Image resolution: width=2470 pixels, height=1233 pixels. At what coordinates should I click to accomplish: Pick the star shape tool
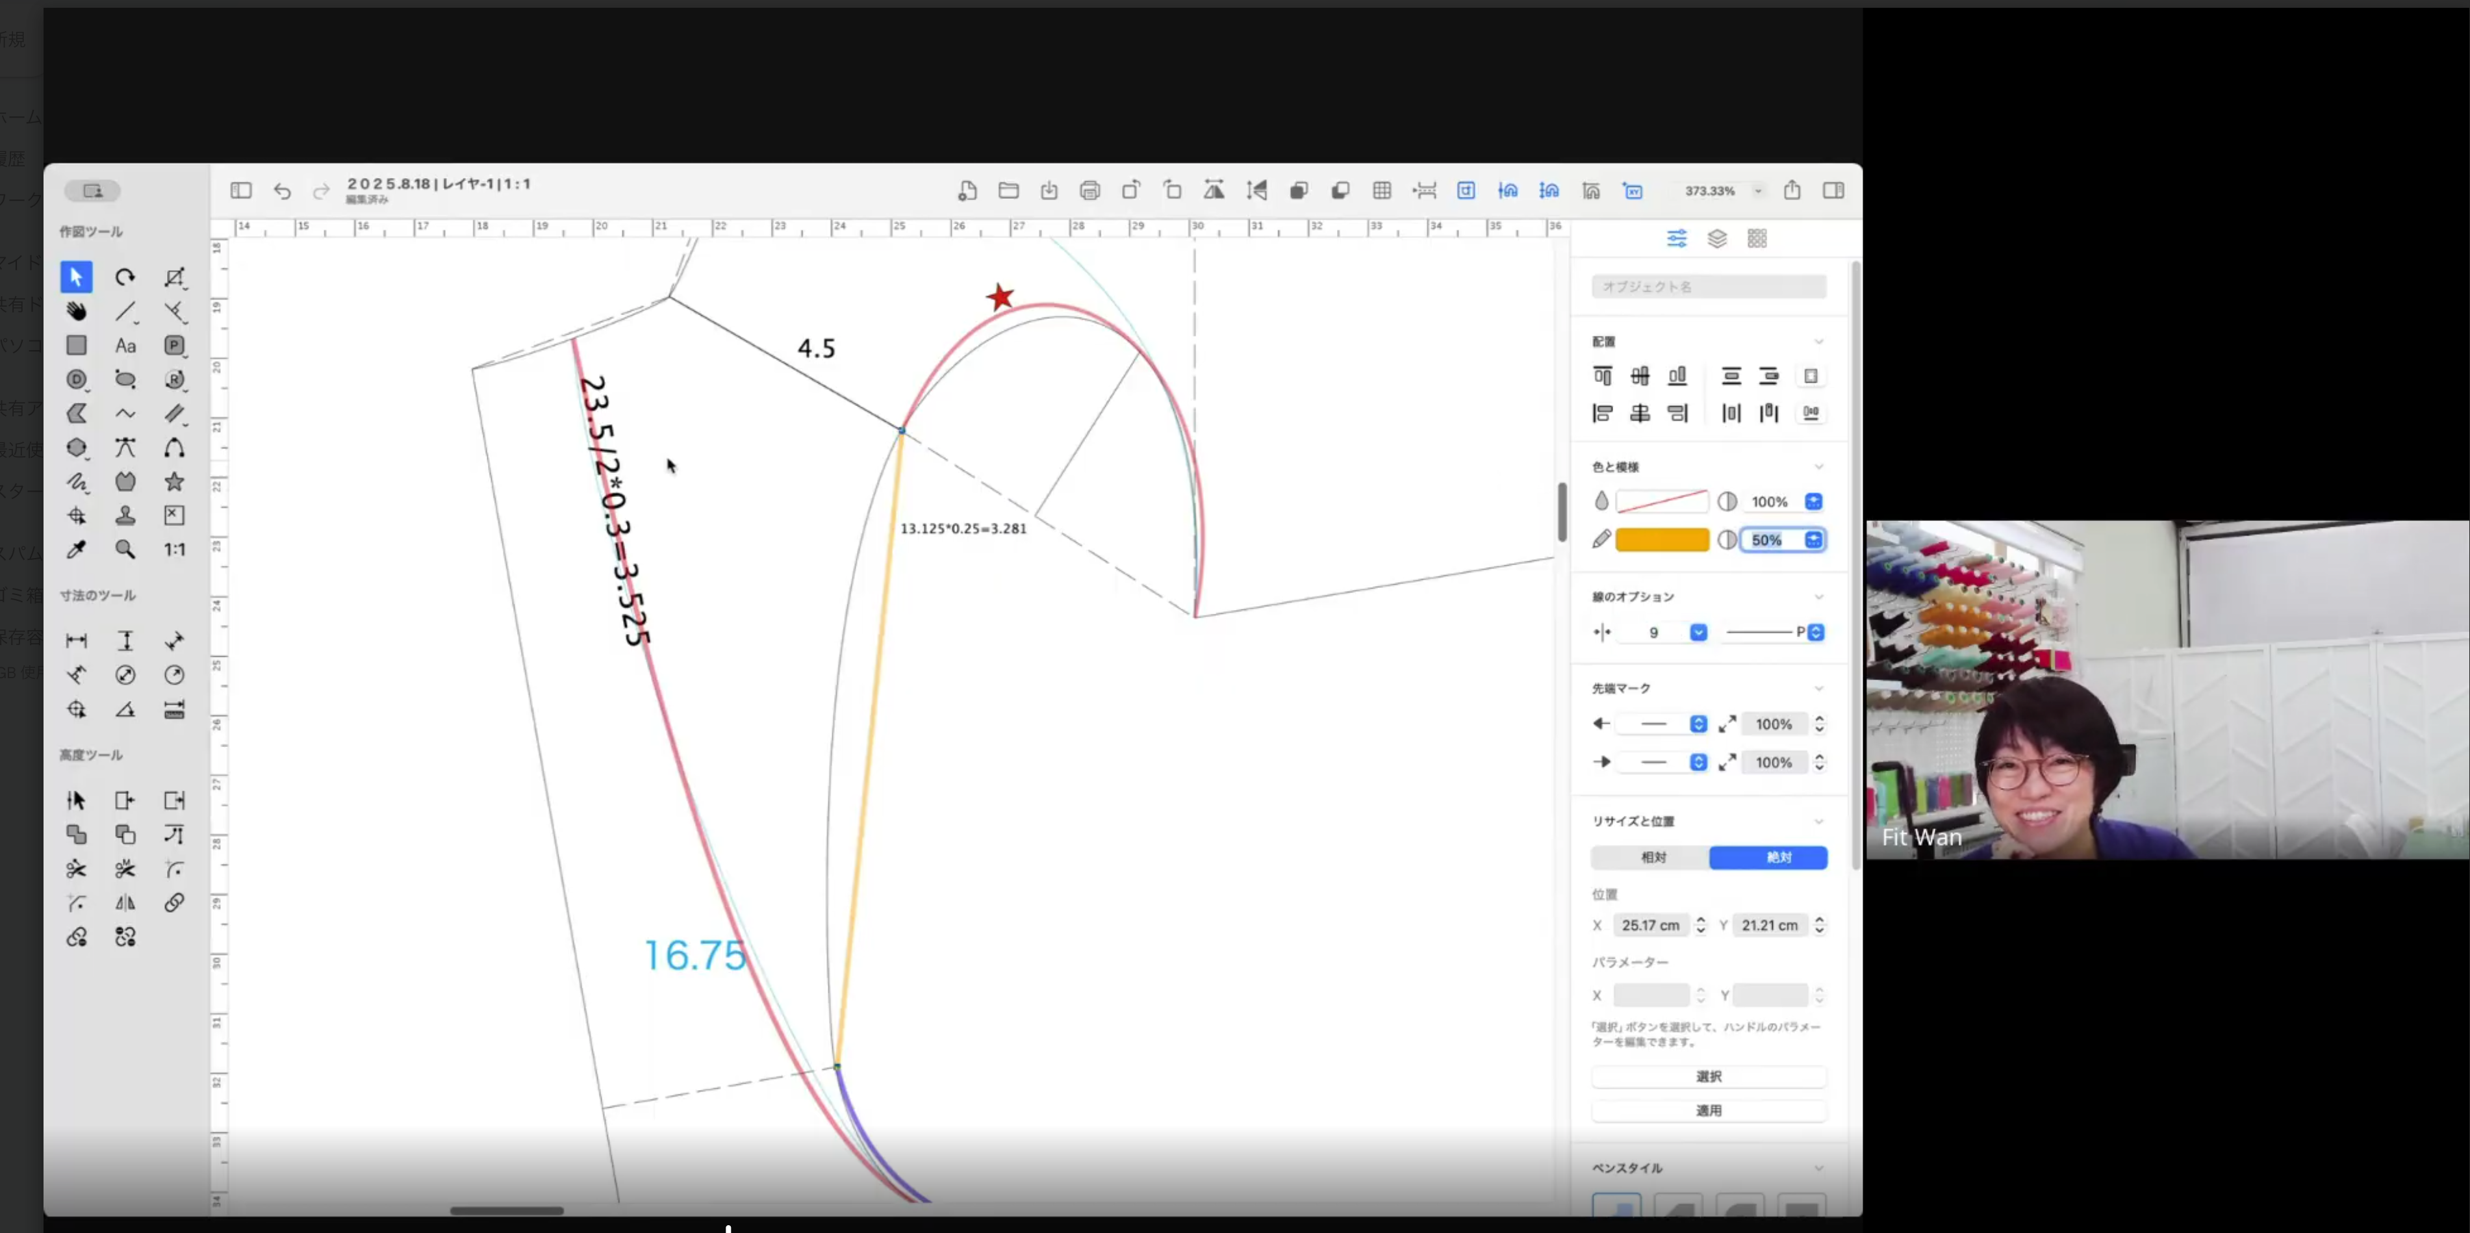coord(173,481)
